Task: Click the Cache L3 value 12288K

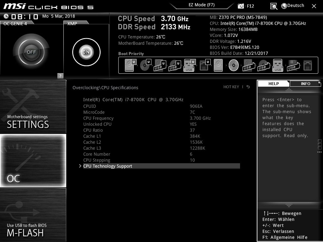Action: 197,148
